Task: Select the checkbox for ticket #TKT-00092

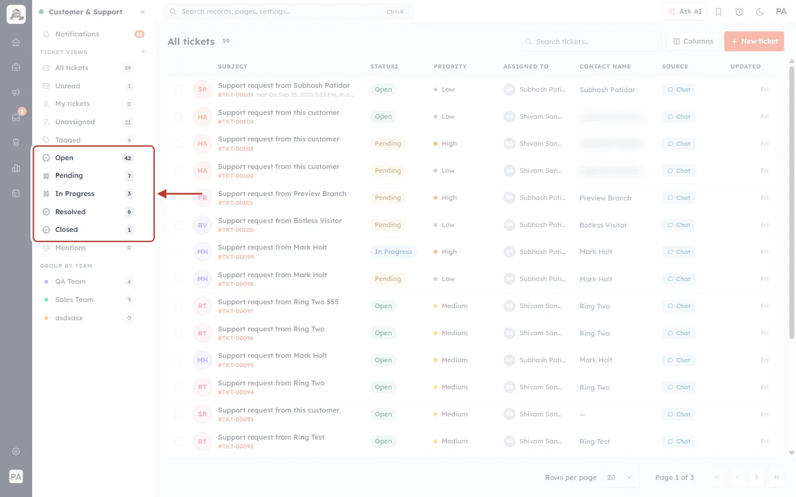Action: 178,441
